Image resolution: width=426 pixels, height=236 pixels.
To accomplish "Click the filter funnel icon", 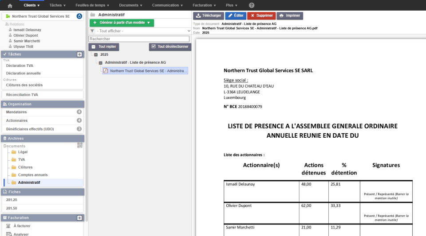I will point(92,31).
